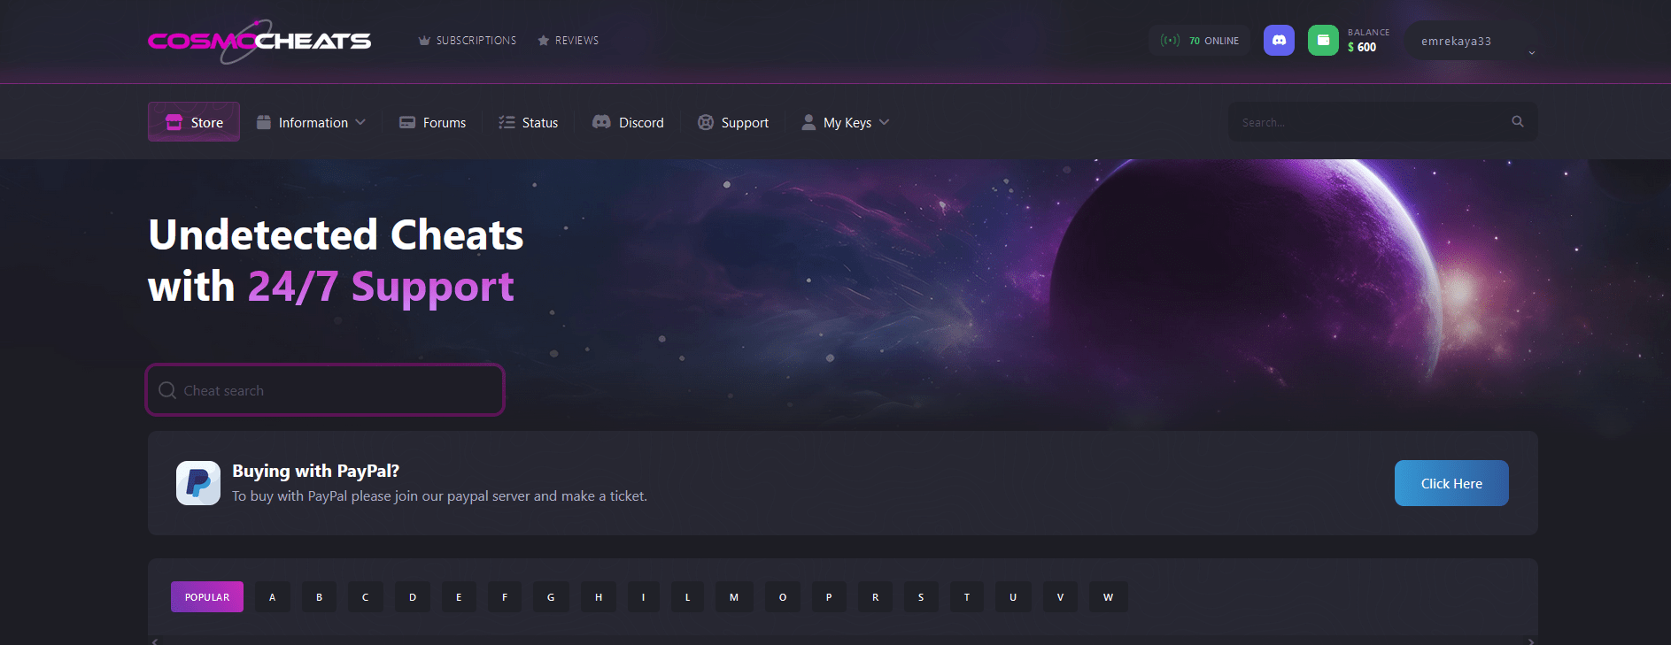Filter cheats by letter A
Image resolution: width=1671 pixels, height=645 pixels.
(272, 597)
